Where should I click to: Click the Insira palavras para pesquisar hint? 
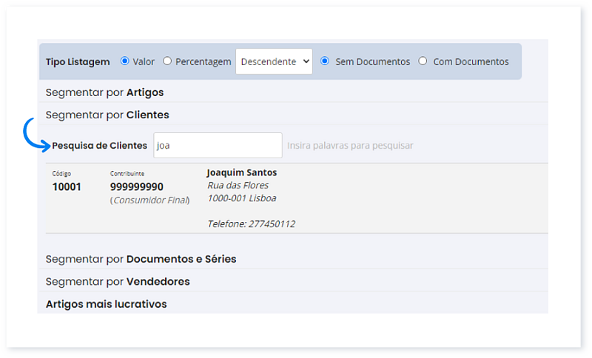(x=350, y=146)
